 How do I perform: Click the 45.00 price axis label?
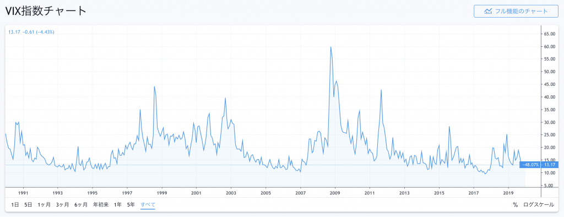(x=550, y=85)
